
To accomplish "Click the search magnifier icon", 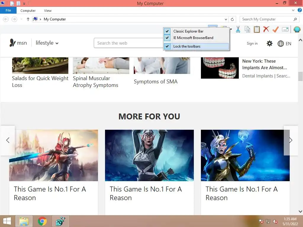I will pyautogui.click(x=295, y=19).
